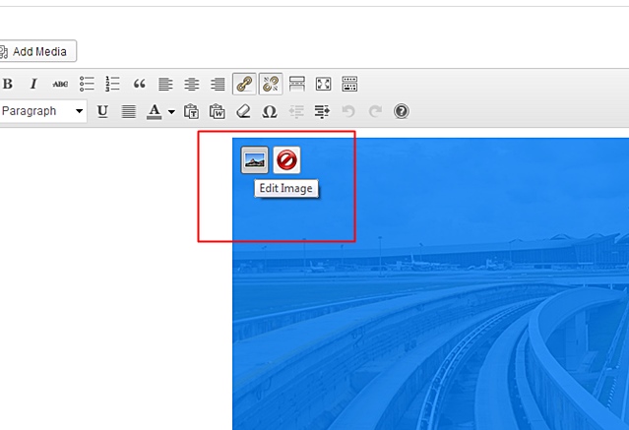Click the Edit Image icon on the photo
Image resolution: width=629 pixels, height=430 pixels.
tap(255, 158)
